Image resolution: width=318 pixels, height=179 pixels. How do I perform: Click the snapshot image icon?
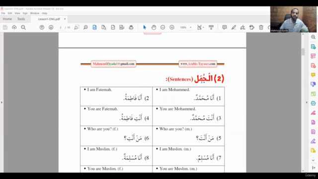122,27
